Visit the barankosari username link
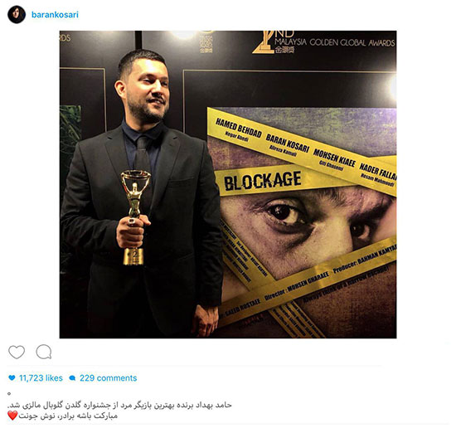 coord(55,15)
